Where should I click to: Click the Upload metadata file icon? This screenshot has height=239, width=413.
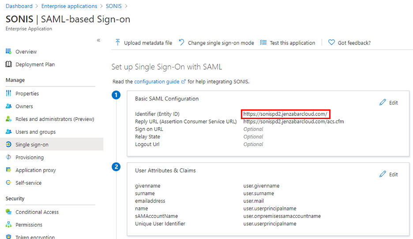pyautogui.click(x=118, y=43)
